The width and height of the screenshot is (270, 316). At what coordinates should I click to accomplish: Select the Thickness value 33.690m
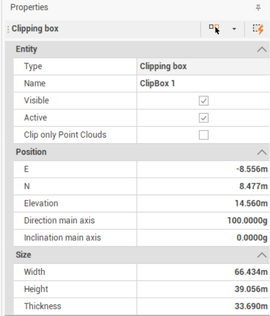pos(203,306)
